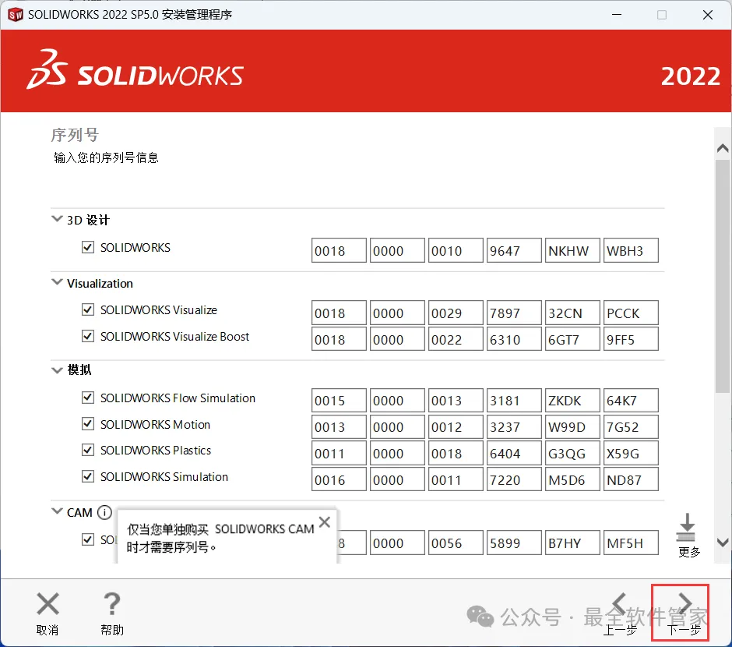Click Visualize Boost serial field 9FF5

point(631,338)
